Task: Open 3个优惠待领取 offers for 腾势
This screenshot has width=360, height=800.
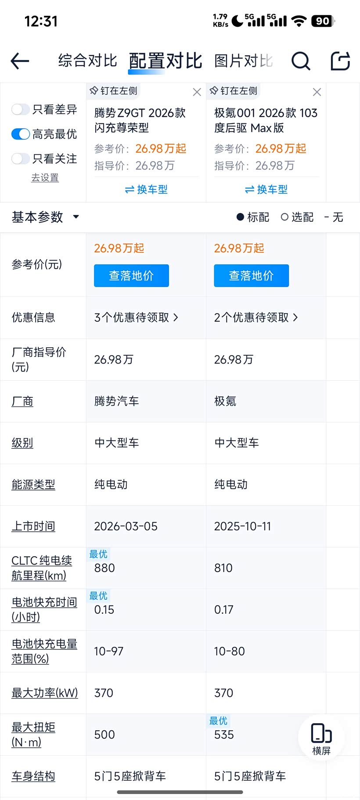Action: [136, 317]
